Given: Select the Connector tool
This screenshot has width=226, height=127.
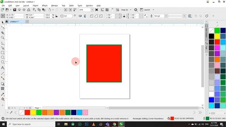Looking at the screenshot, I should (2, 78).
